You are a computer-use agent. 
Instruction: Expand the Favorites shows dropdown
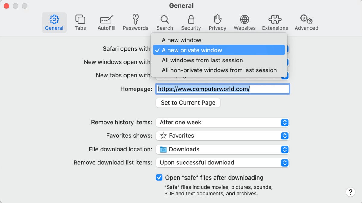click(x=223, y=136)
